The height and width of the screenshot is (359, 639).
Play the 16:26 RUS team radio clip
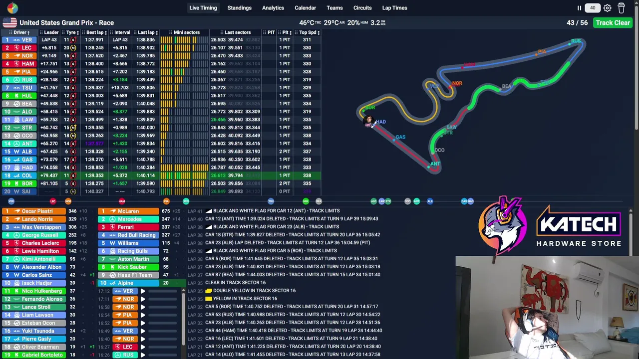coord(143,355)
